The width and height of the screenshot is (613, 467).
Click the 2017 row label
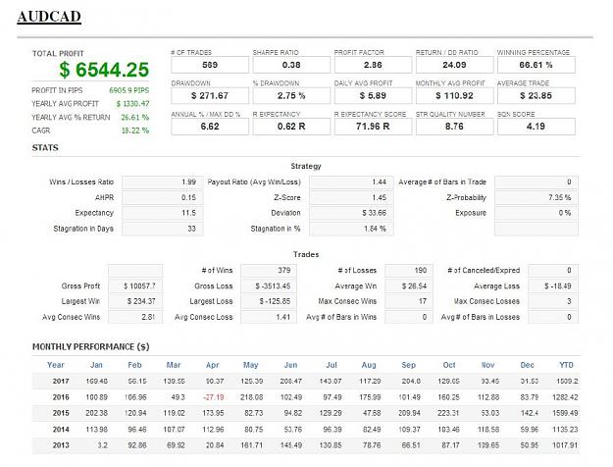[x=61, y=382]
